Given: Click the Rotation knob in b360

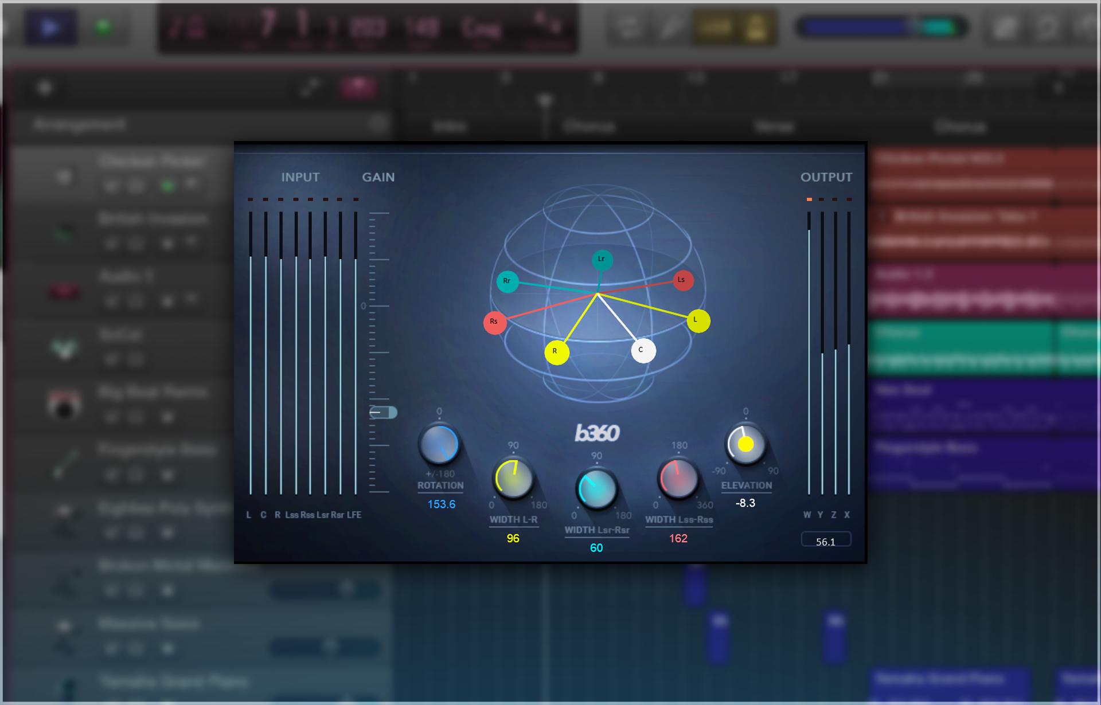Looking at the screenshot, I should pos(439,444).
